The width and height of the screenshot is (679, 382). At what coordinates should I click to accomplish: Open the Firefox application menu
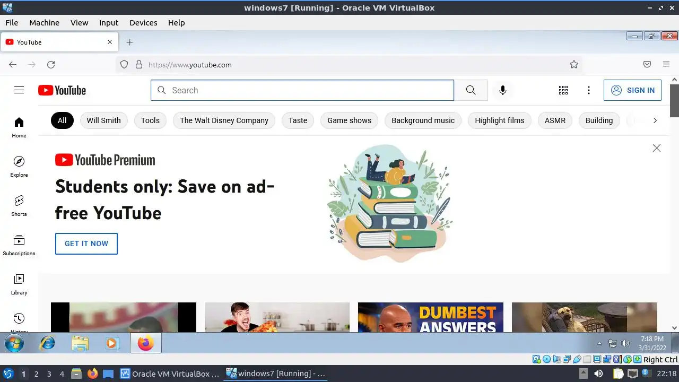coord(666,65)
